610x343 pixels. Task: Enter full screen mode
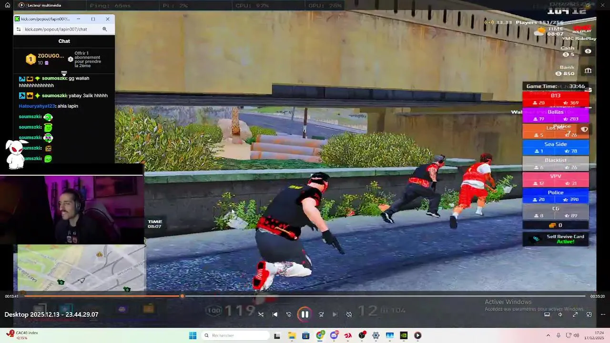click(575, 314)
